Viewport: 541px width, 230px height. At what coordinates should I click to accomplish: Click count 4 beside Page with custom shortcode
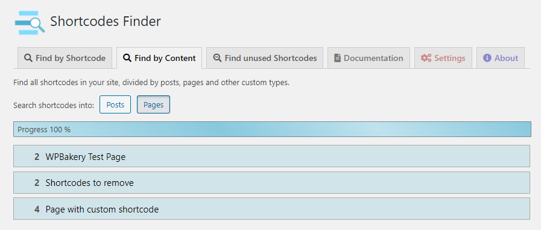pos(37,209)
